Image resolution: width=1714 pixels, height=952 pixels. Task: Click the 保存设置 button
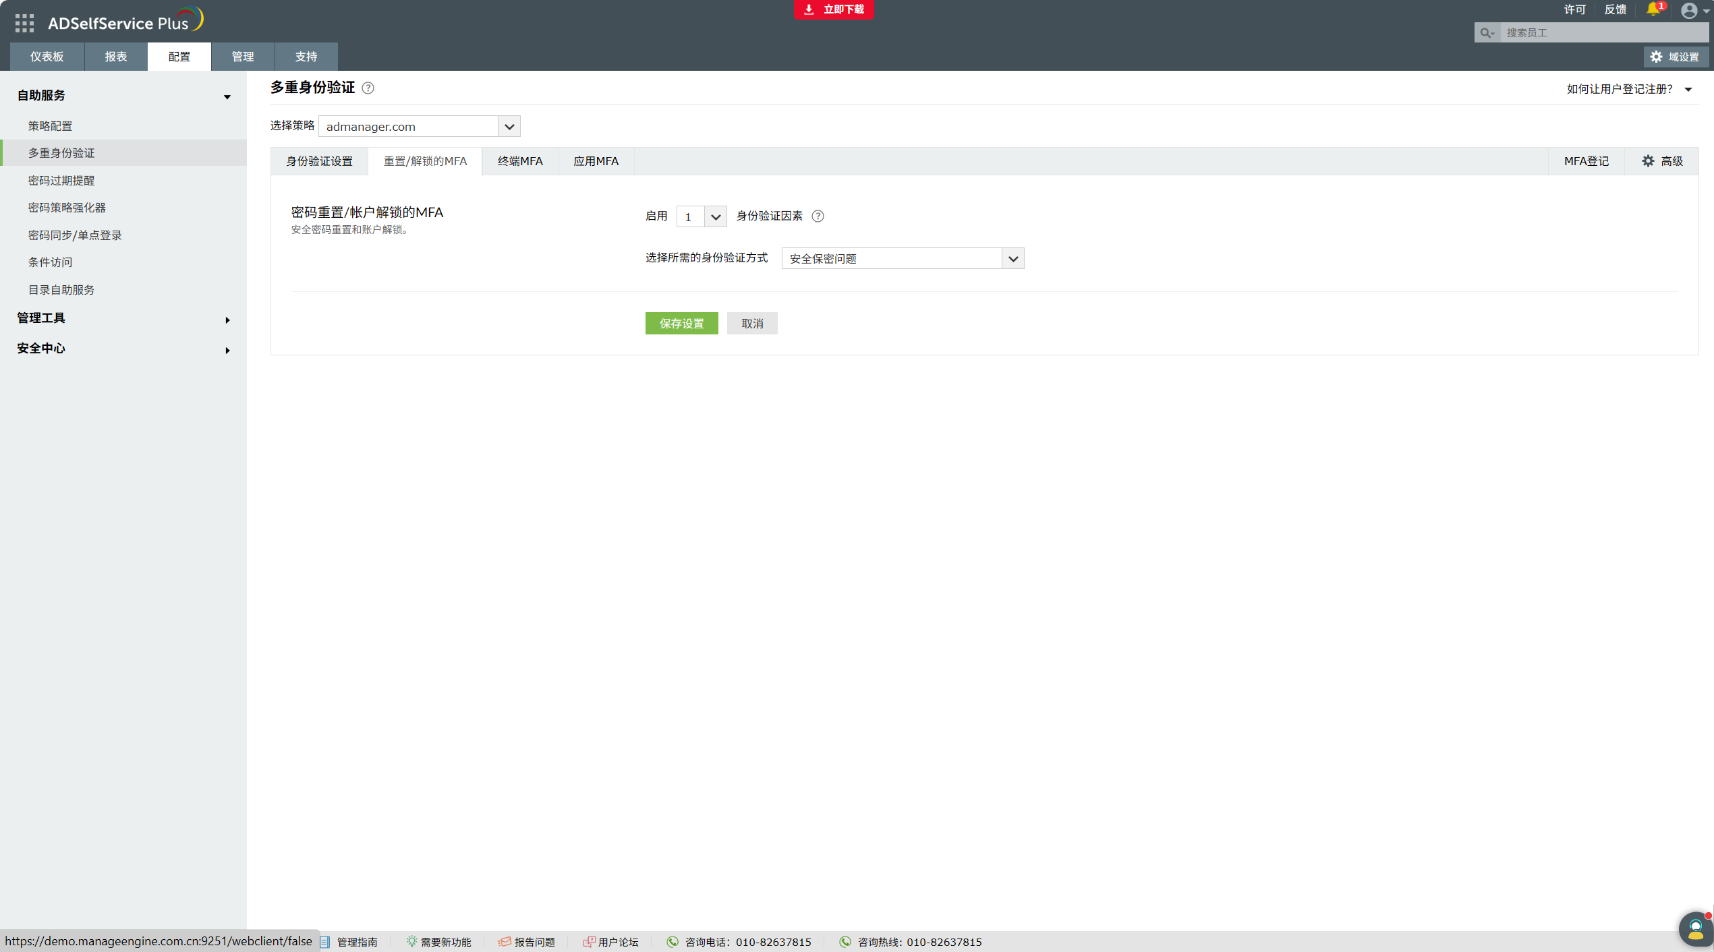(681, 324)
